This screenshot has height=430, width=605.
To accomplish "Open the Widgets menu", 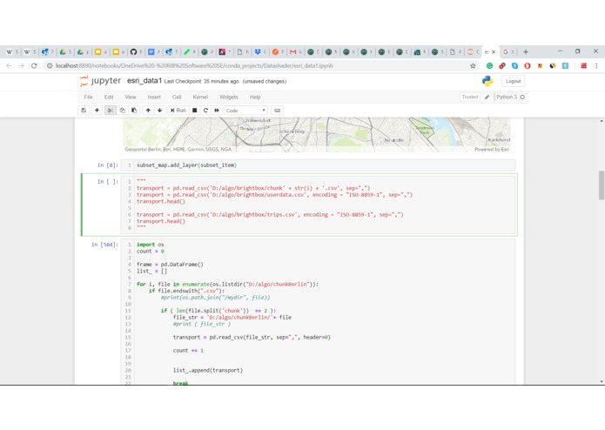I will coord(229,97).
